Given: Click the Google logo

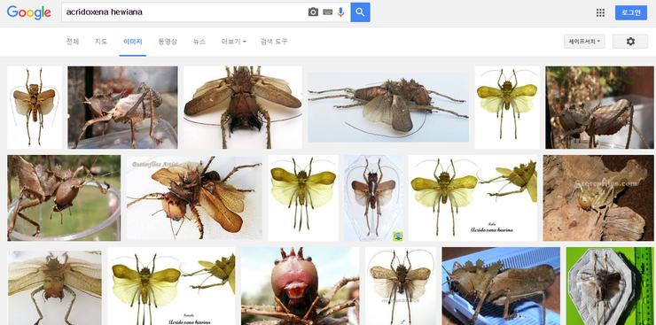Looking at the screenshot, I should click(x=29, y=12).
